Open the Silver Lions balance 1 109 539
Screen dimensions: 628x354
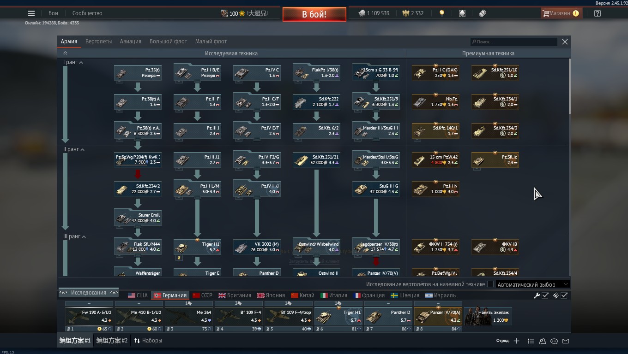click(374, 13)
